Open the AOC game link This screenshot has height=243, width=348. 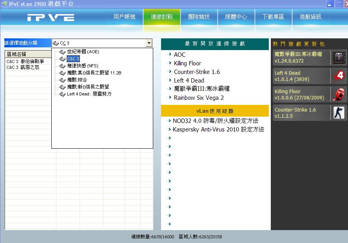179,55
